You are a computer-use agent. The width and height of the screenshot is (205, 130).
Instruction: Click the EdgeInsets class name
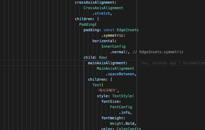(x=128, y=30)
